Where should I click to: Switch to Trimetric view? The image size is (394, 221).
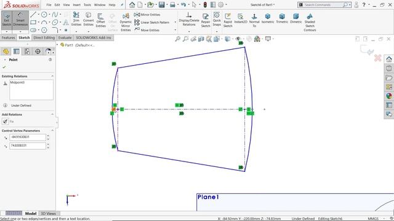(282, 18)
